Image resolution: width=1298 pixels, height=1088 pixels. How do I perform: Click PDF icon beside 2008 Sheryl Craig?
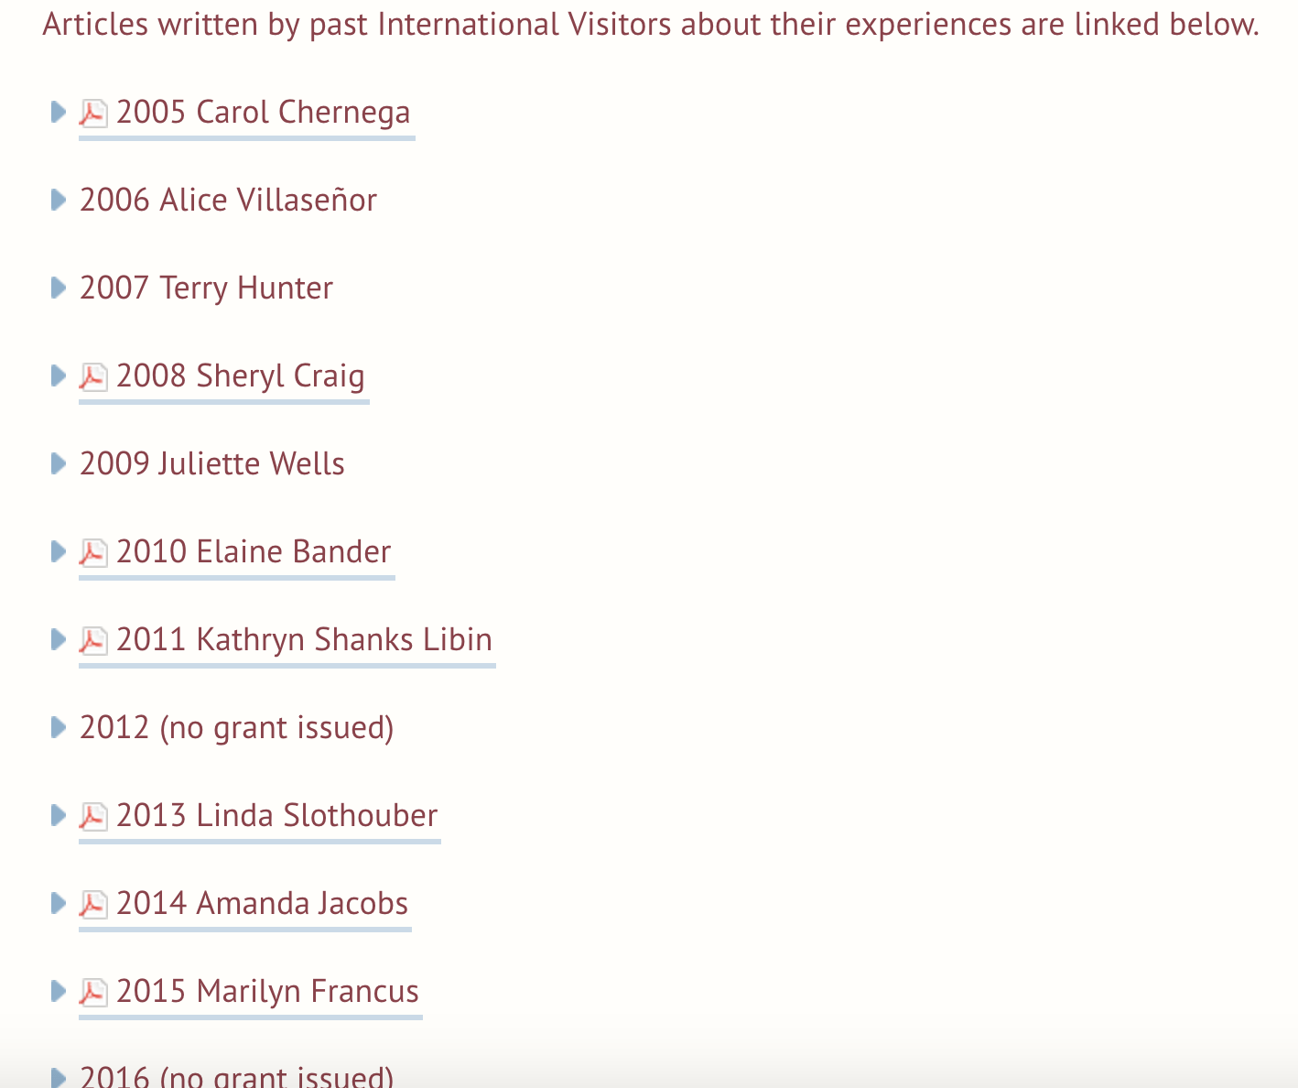(92, 377)
